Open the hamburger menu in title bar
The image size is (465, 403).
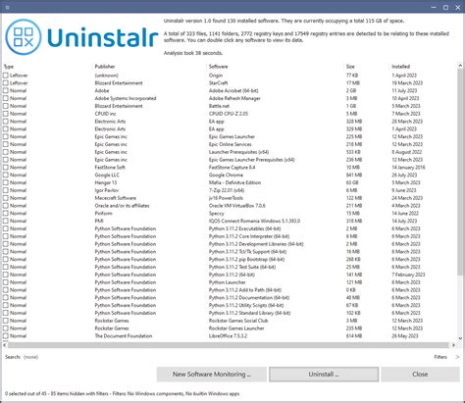pos(8,7)
